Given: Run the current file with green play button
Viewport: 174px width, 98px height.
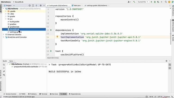Looking at the screenshot, I should [x=151, y=2].
